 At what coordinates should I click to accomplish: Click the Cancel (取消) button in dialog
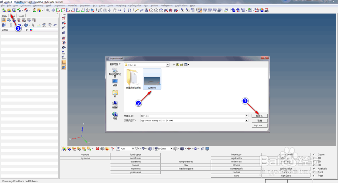[x=259, y=121]
